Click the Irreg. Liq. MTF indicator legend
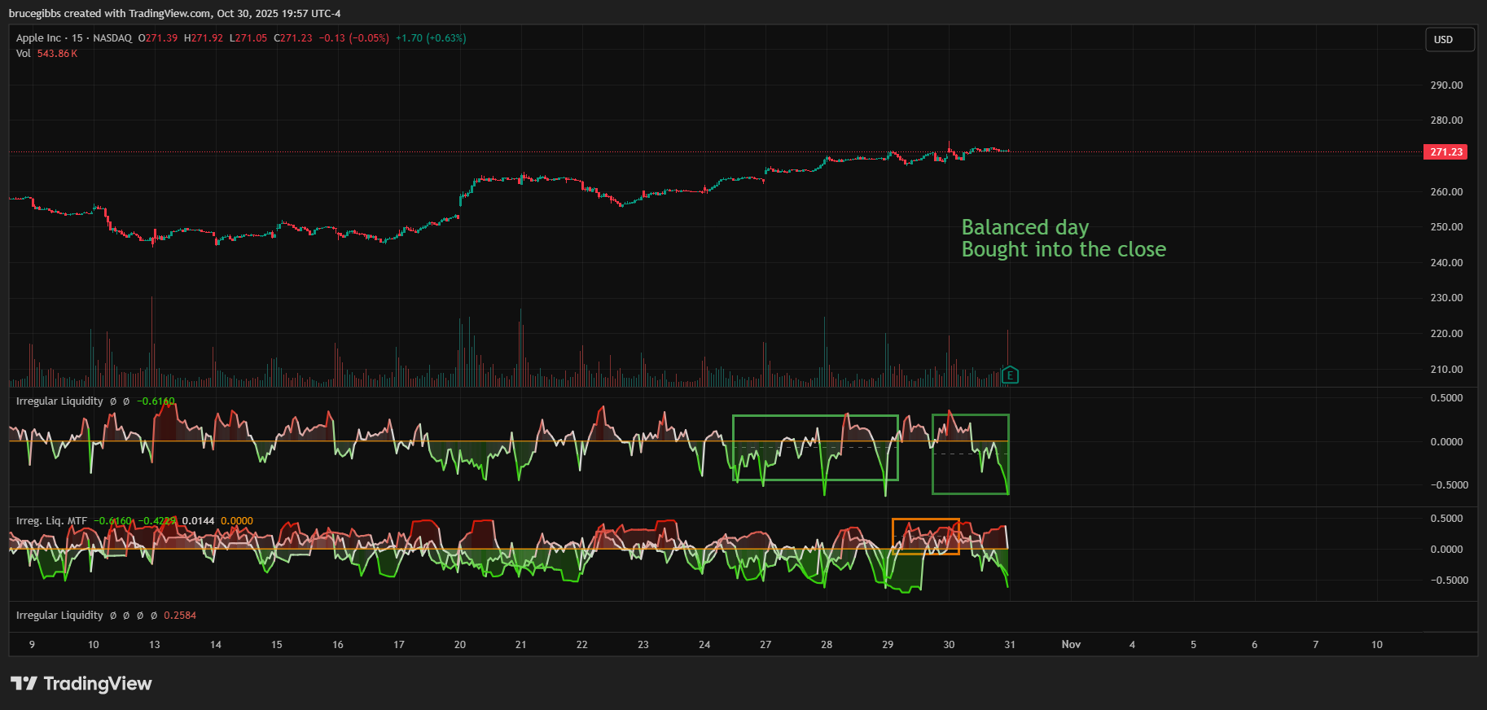The image size is (1487, 710). (51, 521)
